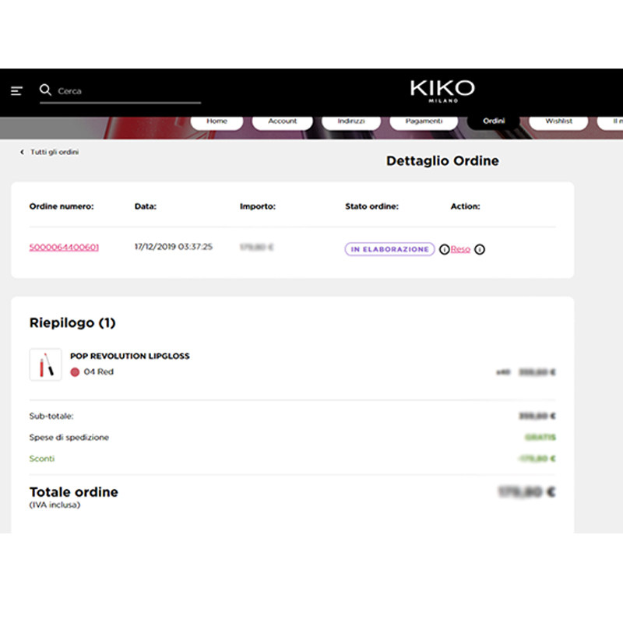
Task: Click the back chevron beside Tutti gli ordini
Action: coord(23,152)
